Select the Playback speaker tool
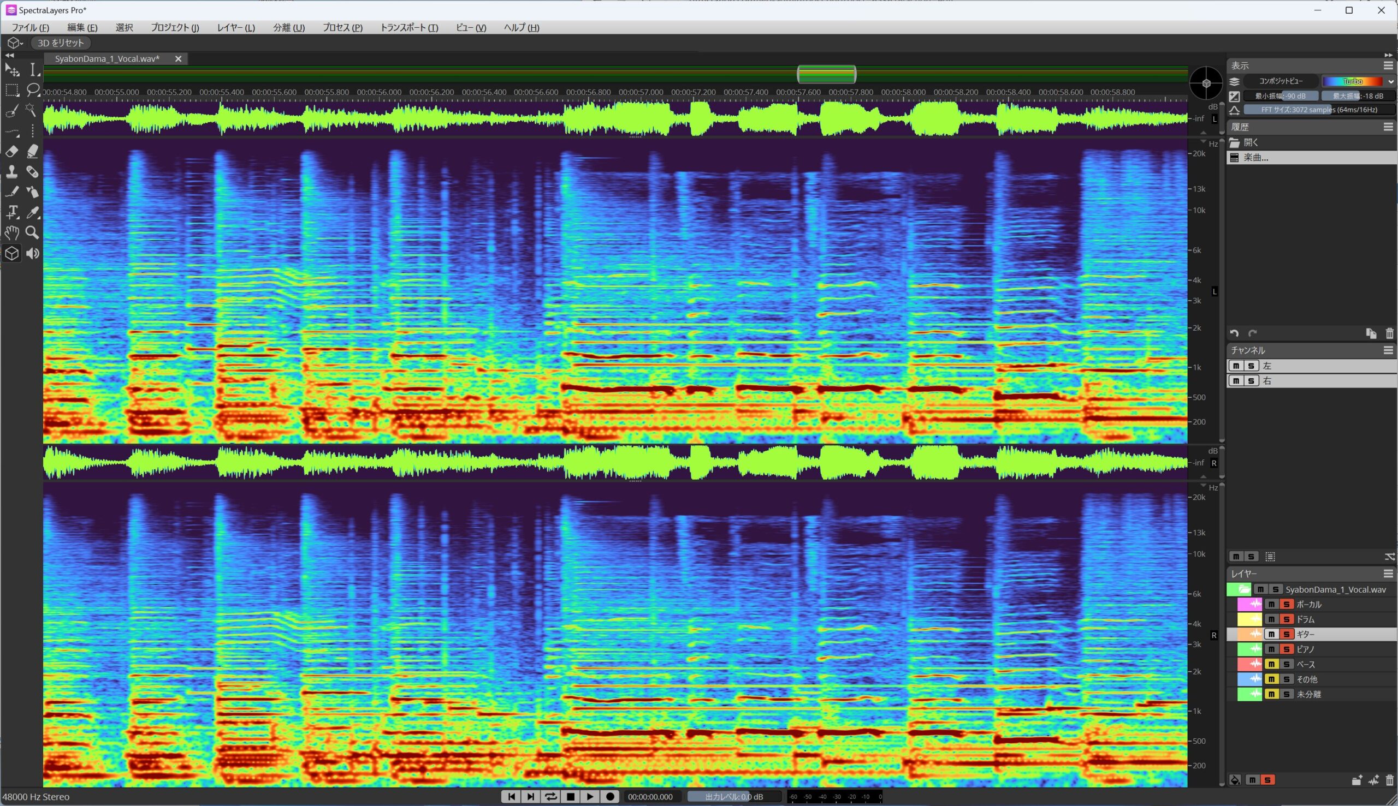Screen dimensions: 1398x806 point(32,254)
